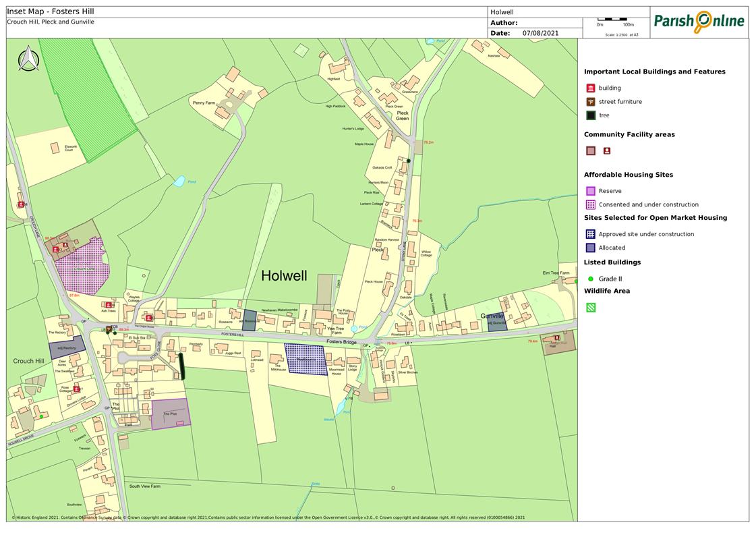This screenshot has width=756, height=535.
Task: Click the Reserve purple legend swatch
Action: pos(591,191)
